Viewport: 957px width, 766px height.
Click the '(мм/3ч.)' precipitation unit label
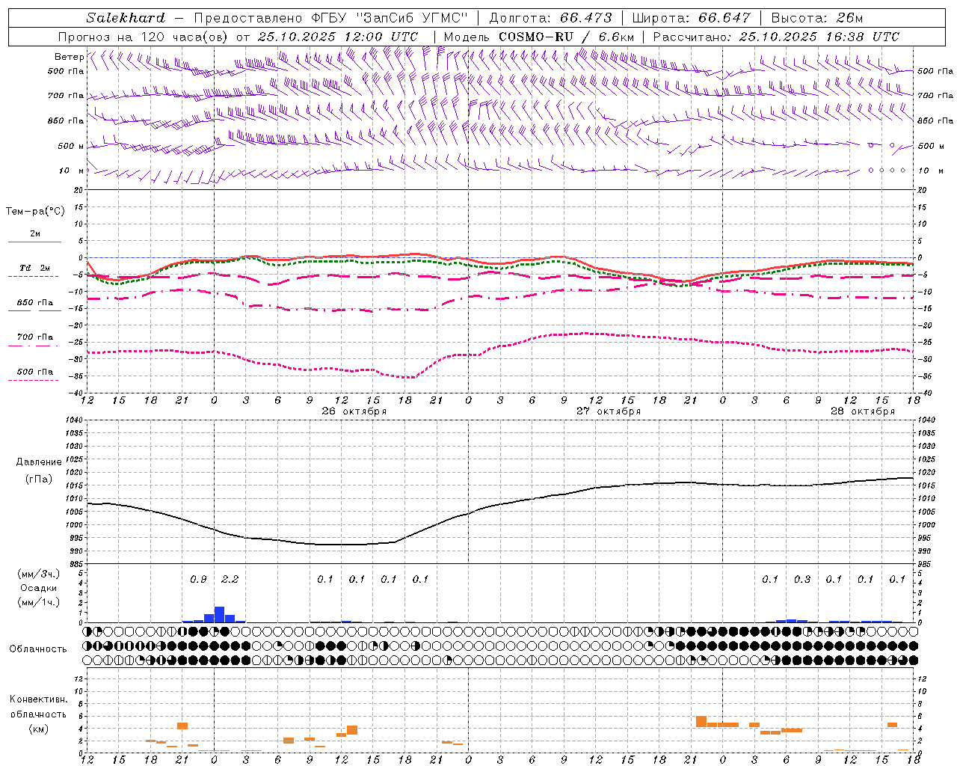tap(39, 574)
